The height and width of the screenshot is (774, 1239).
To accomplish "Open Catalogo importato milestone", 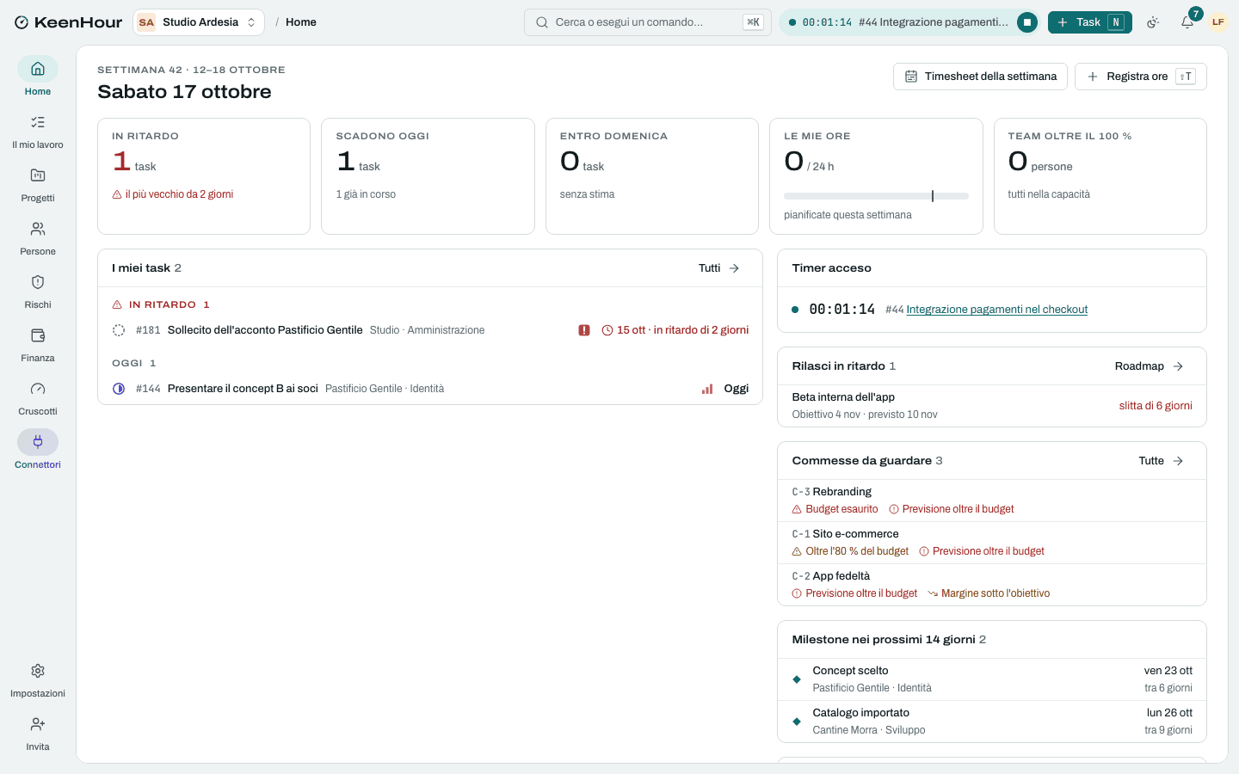I will (x=991, y=722).
